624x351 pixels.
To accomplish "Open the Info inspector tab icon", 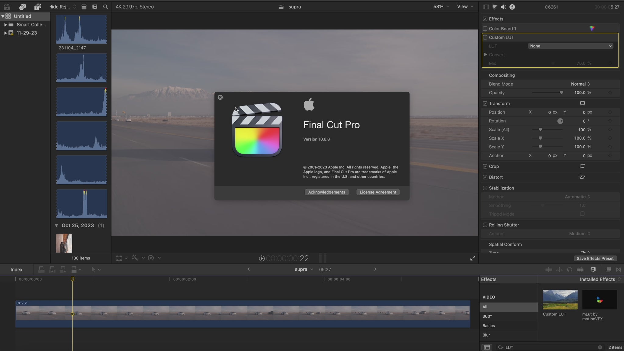I will pos(512,7).
